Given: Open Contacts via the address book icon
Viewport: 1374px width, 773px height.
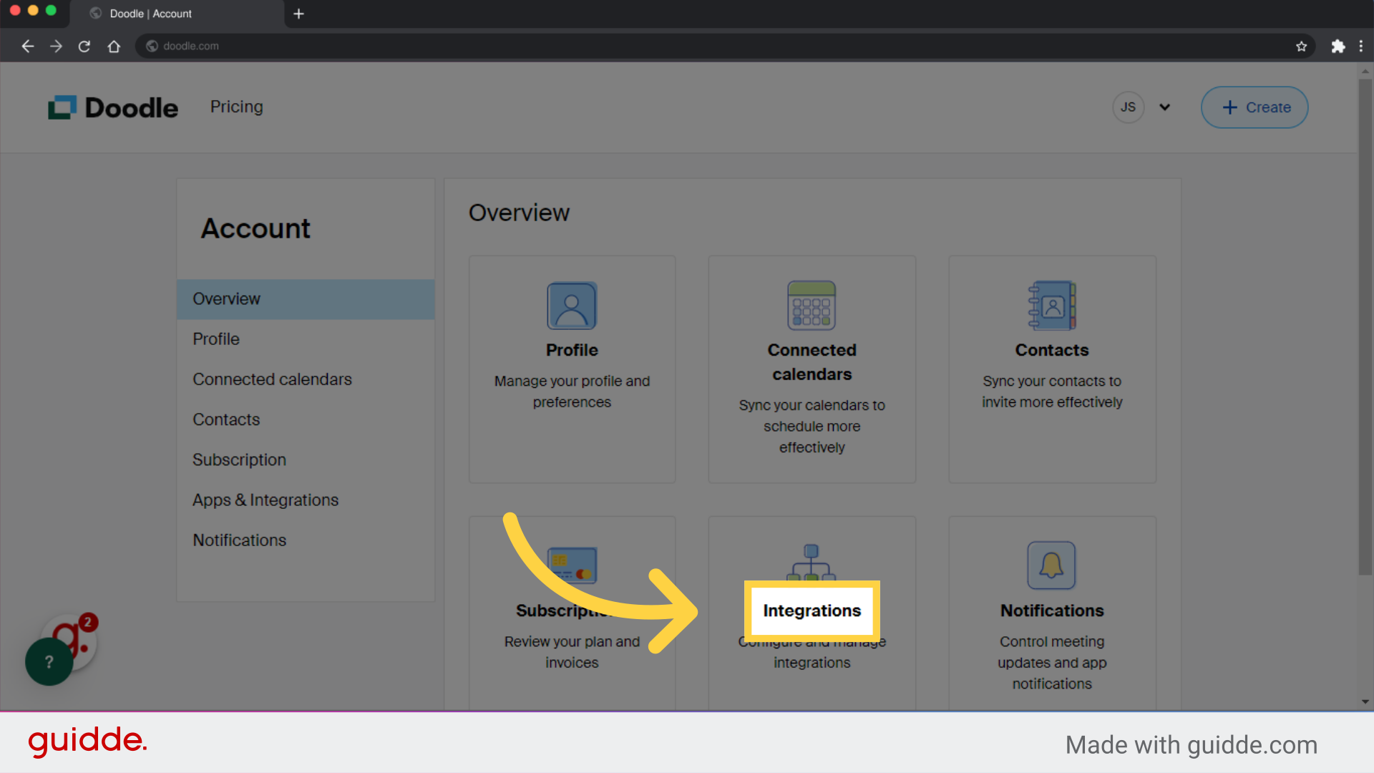Looking at the screenshot, I should point(1051,305).
